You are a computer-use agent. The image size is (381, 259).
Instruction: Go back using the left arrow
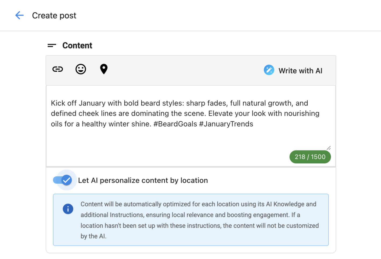[19, 16]
